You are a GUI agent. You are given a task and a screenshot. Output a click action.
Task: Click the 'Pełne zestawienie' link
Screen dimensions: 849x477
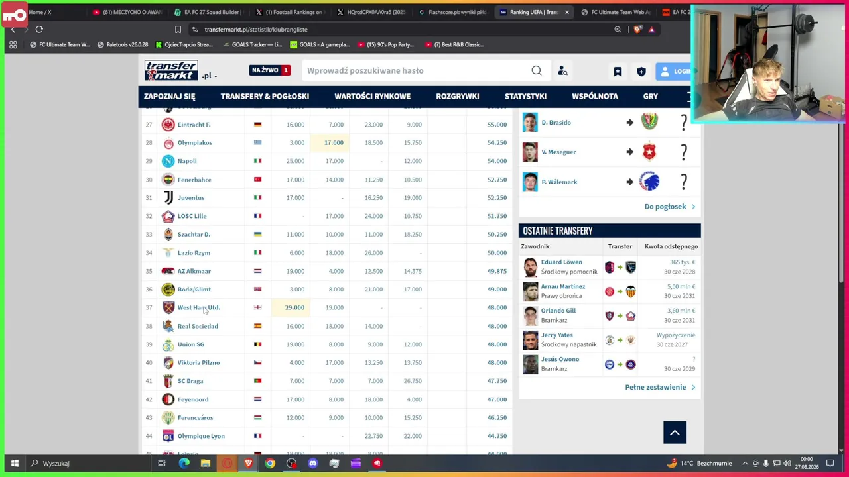660,387
